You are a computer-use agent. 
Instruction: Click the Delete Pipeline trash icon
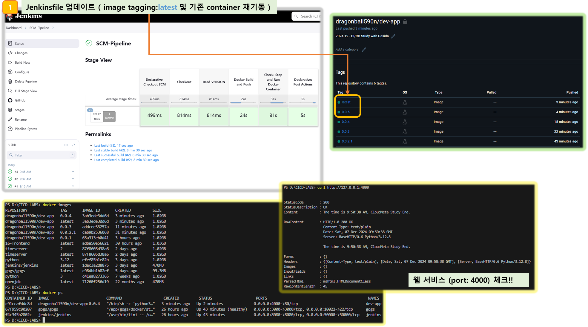10,82
